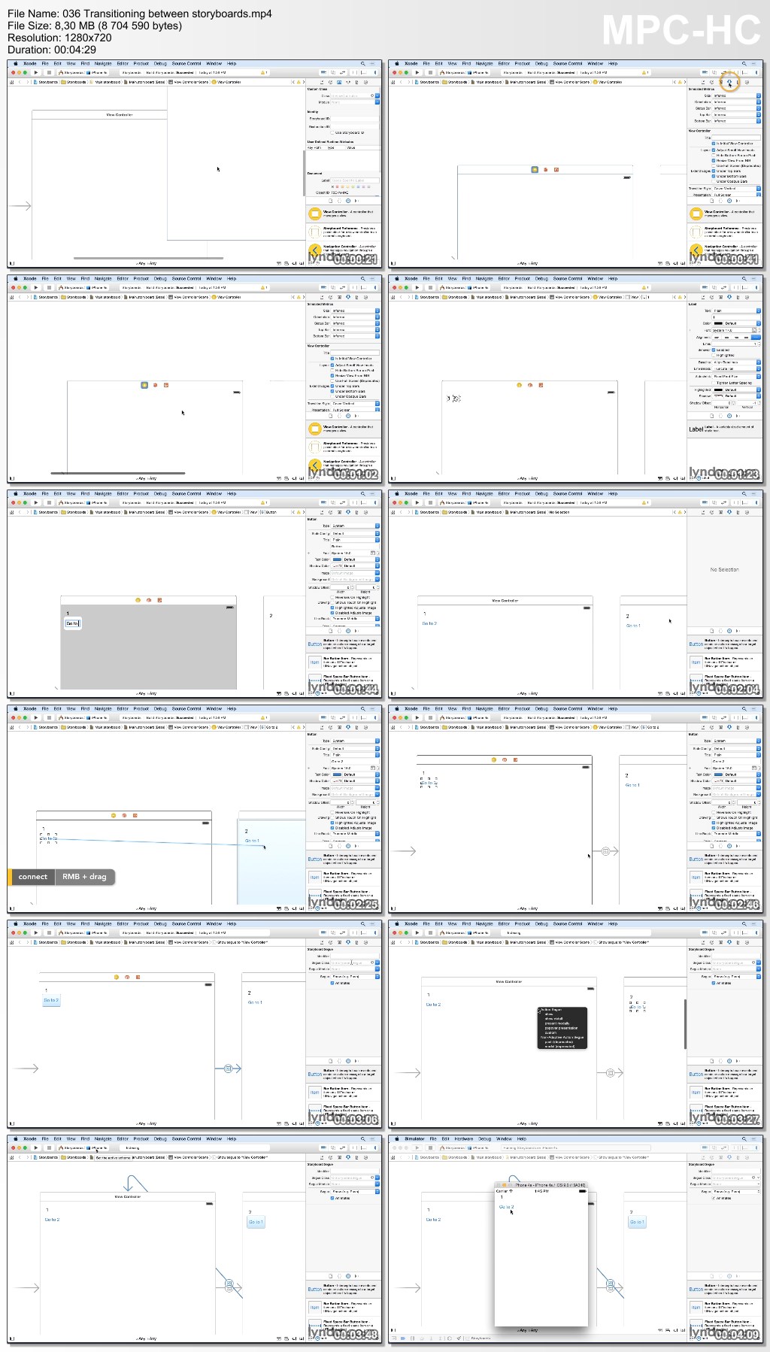Toggle the document outline button in the 00:00:21 frame

11,263
